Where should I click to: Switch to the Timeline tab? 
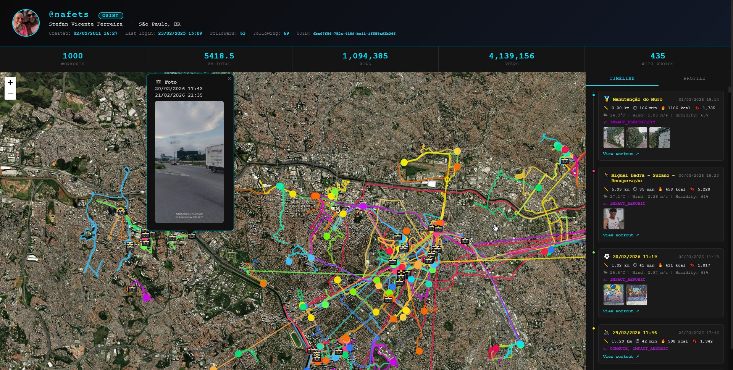pos(622,79)
